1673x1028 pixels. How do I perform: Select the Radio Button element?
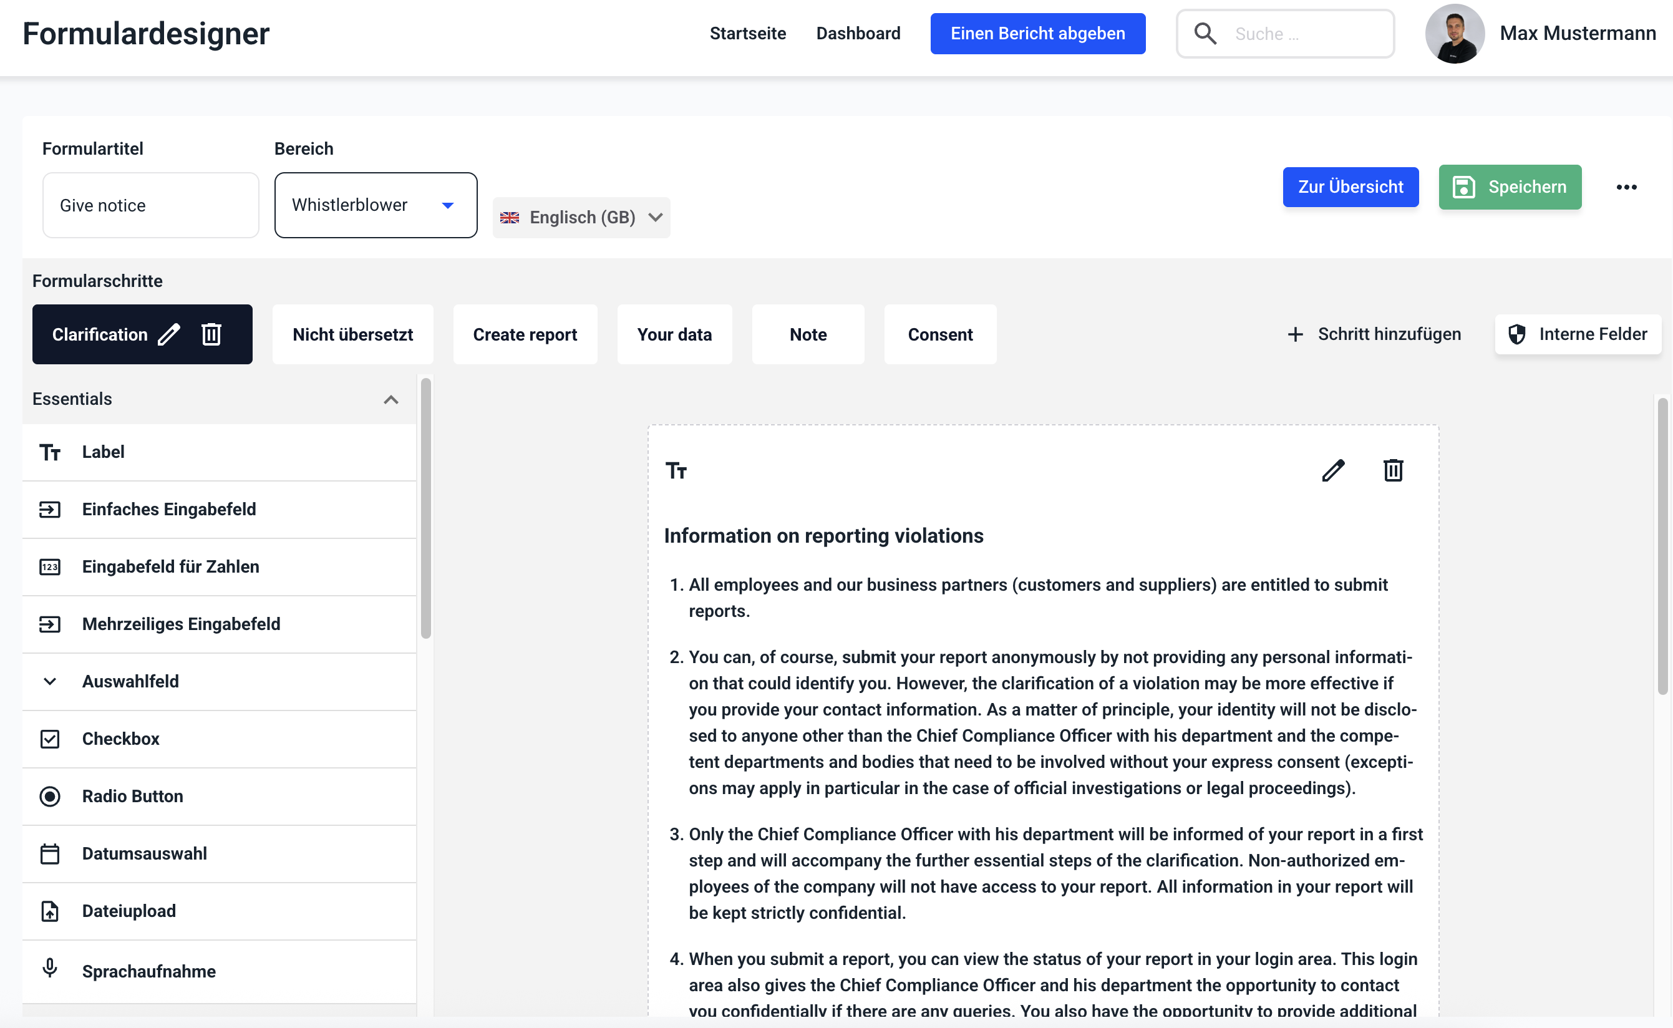133,796
